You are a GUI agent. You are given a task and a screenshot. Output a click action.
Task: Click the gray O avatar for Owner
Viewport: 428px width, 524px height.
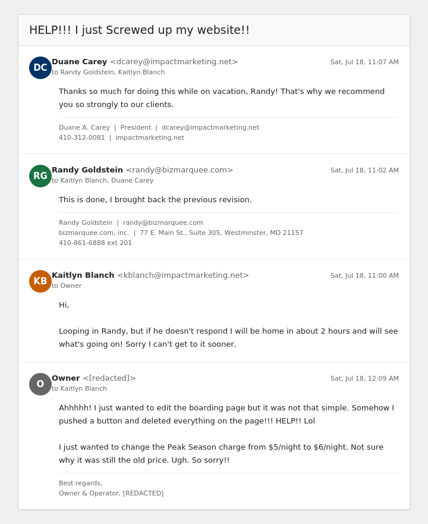(40, 384)
